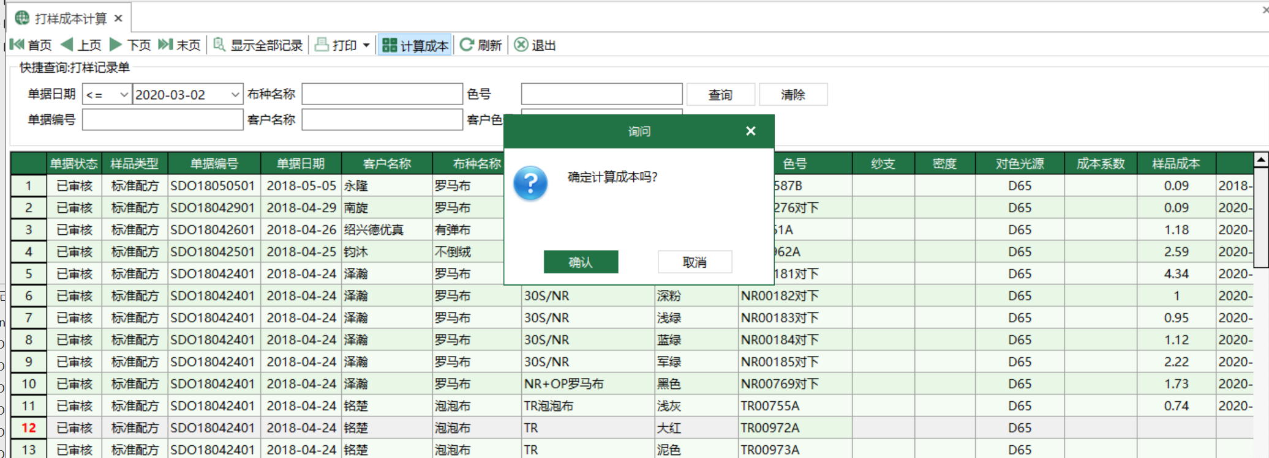Select row number 1 header
The image size is (1269, 458).
coord(29,186)
